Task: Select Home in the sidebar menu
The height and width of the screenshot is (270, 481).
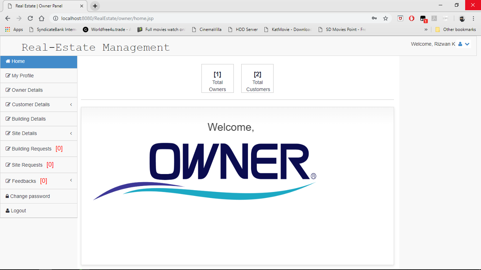Action: pos(39,61)
